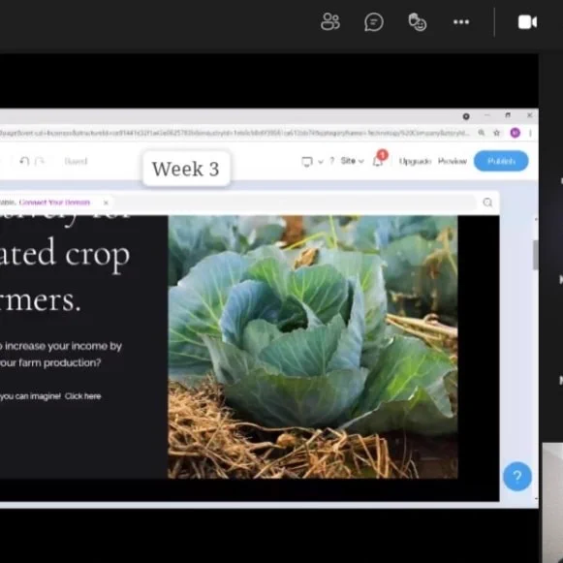This screenshot has width=563, height=563.
Task: Select the 'our farm production?' text line
Action: 50,362
